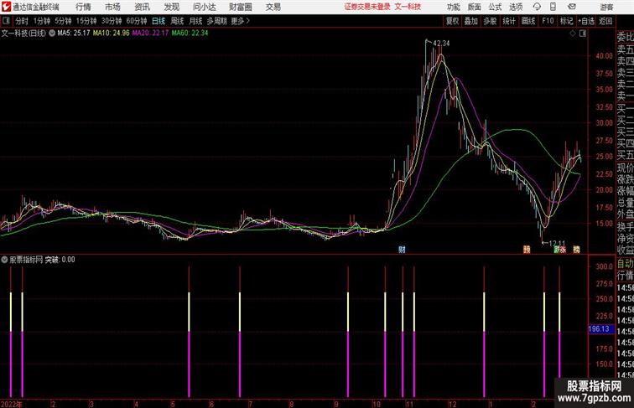Toggle the chart side panel icon
This screenshot has height=408, width=634.
point(583,34)
